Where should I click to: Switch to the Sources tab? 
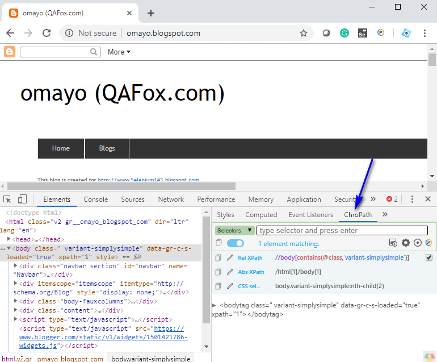click(133, 199)
